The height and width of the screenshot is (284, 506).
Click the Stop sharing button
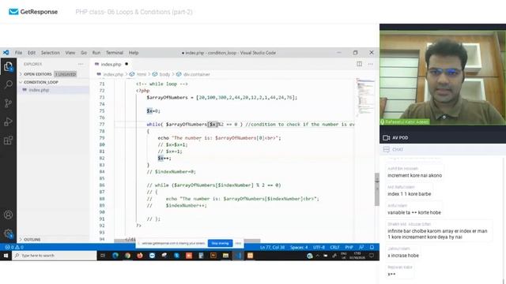[x=220, y=244]
